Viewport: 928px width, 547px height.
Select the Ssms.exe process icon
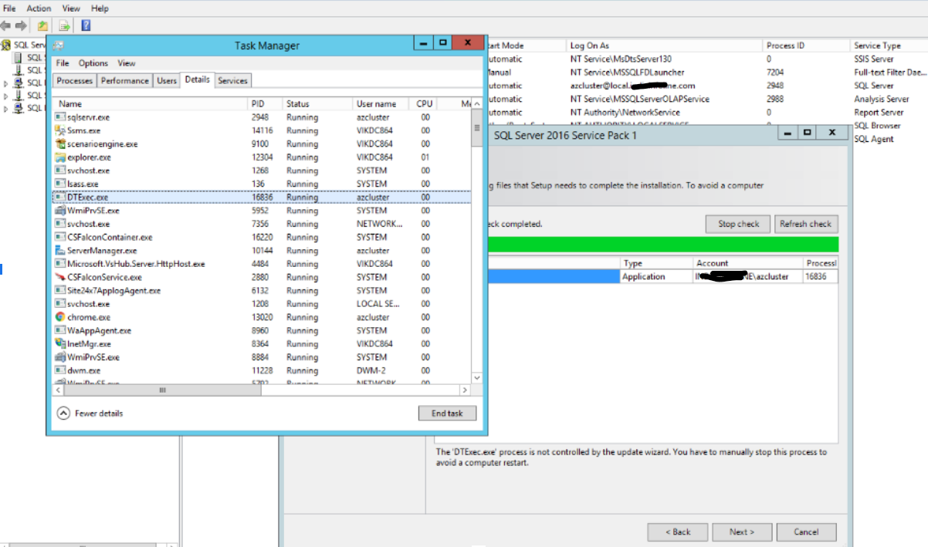point(60,130)
